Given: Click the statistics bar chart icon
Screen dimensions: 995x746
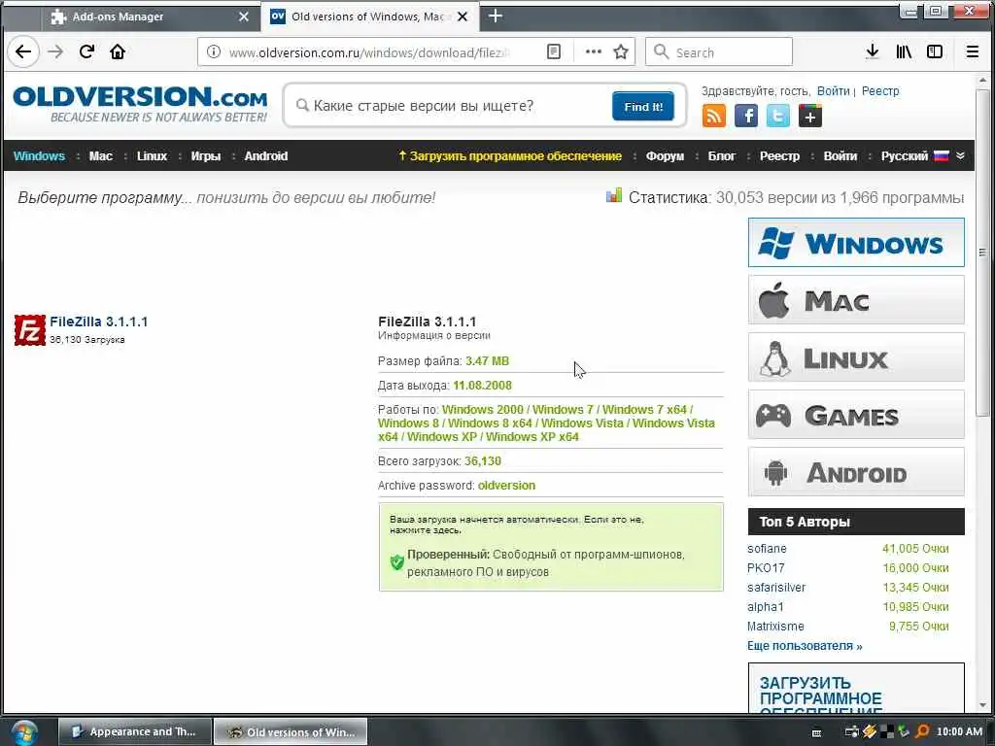Looking at the screenshot, I should coord(614,196).
